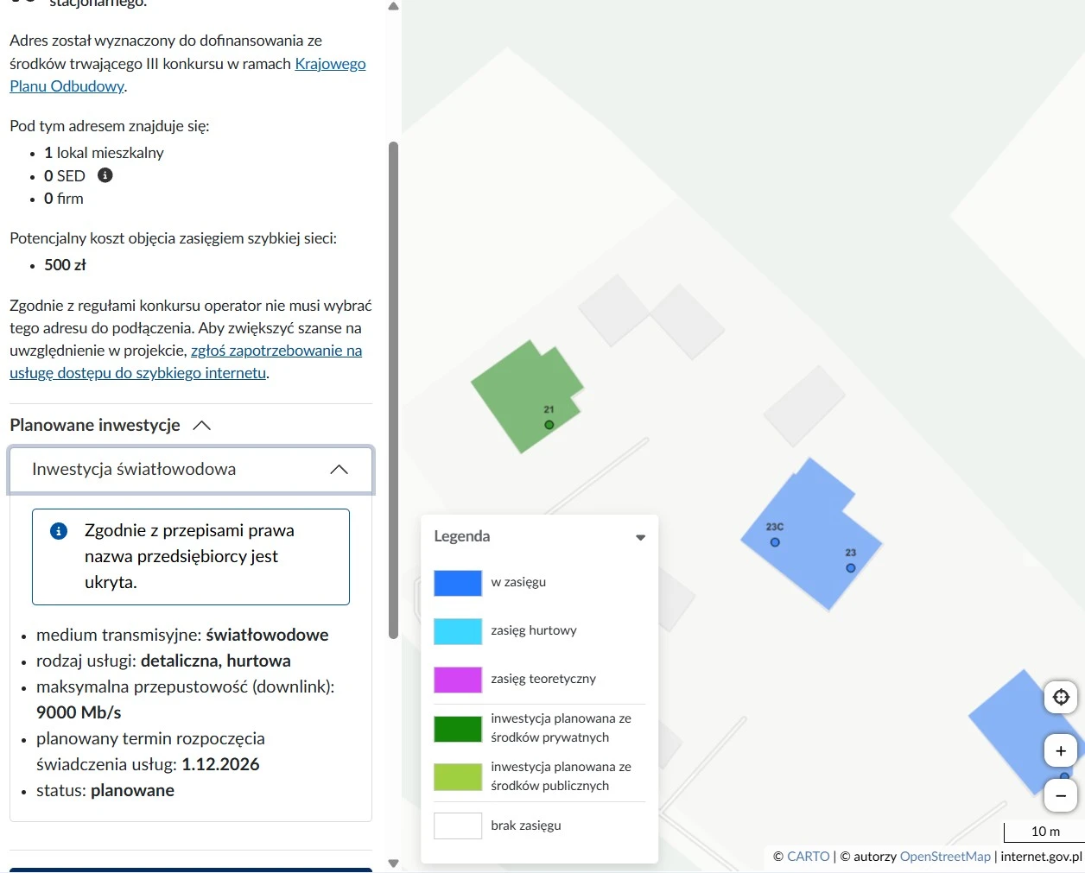The width and height of the screenshot is (1085, 873).
Task: Zoom out the map with minus button
Action: (x=1060, y=795)
